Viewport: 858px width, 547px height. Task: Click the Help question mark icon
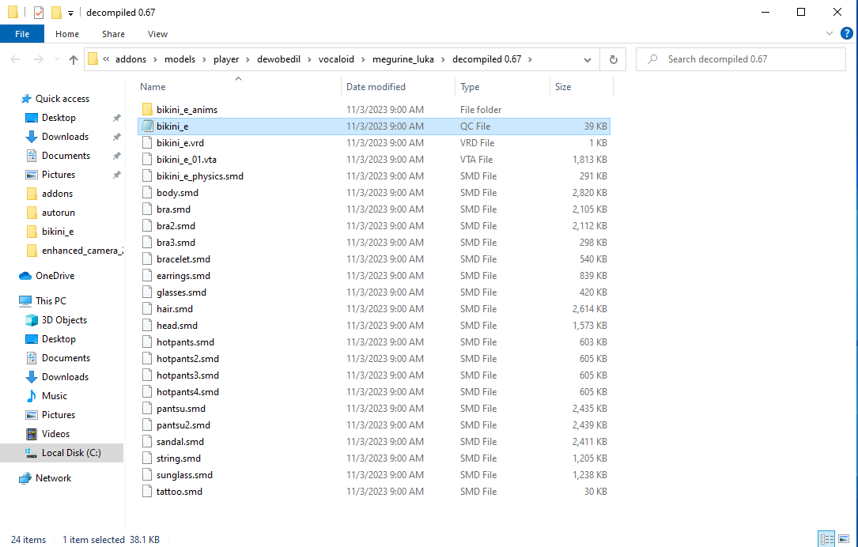(846, 34)
